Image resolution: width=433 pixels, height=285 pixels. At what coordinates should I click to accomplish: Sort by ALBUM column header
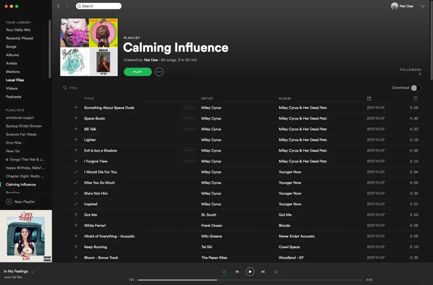(x=285, y=98)
